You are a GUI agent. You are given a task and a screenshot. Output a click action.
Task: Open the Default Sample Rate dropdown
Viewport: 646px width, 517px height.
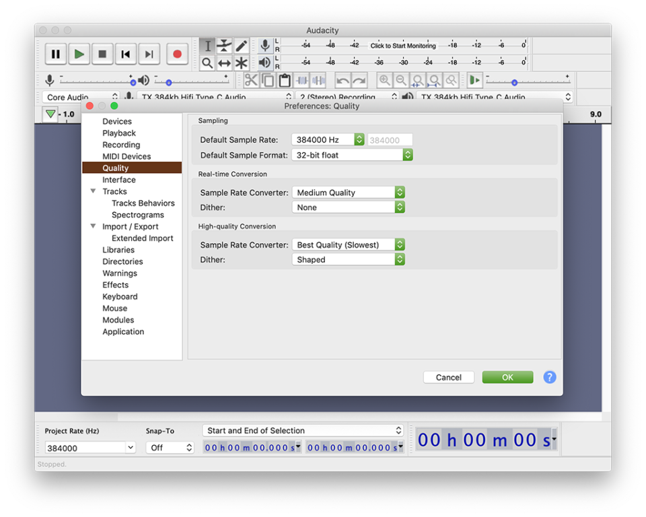pos(328,139)
